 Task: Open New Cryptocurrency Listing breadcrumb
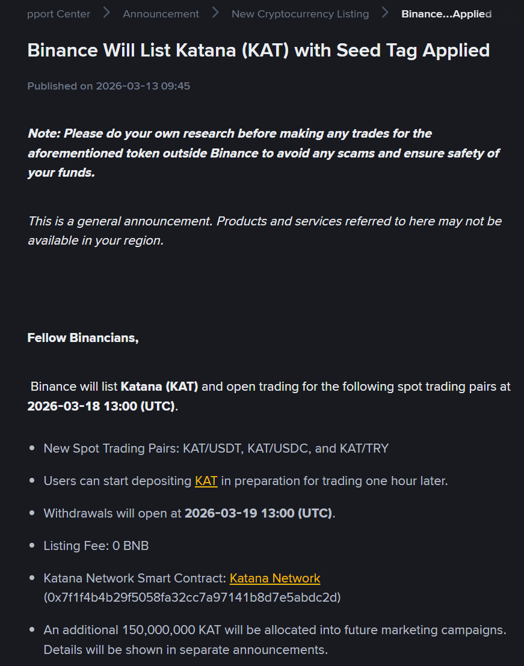point(300,14)
